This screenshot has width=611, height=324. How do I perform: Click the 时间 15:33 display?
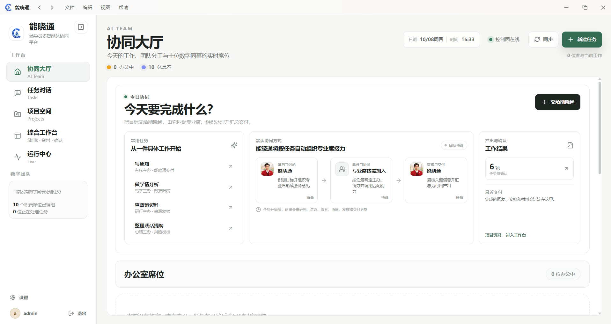coord(462,40)
